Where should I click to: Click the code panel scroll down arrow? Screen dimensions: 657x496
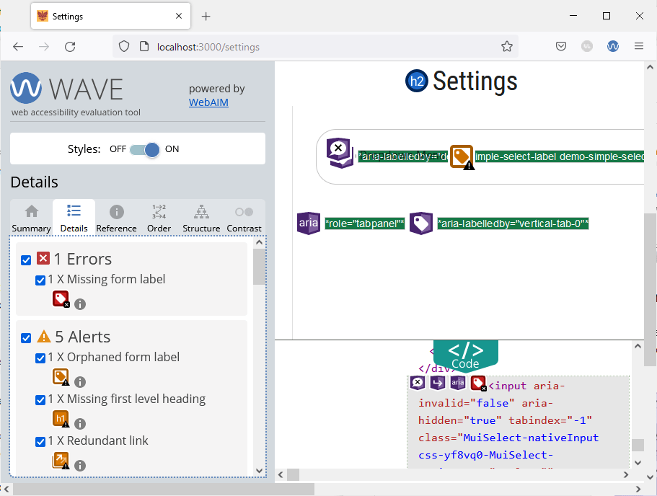[x=638, y=463]
